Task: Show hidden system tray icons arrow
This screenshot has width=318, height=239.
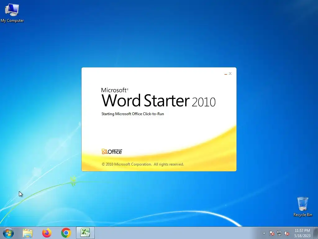Action: pyautogui.click(x=264, y=233)
